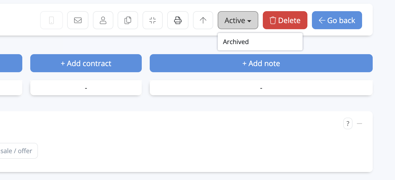Click the mobile phone icon button
395x180 pixels.
tap(51, 20)
